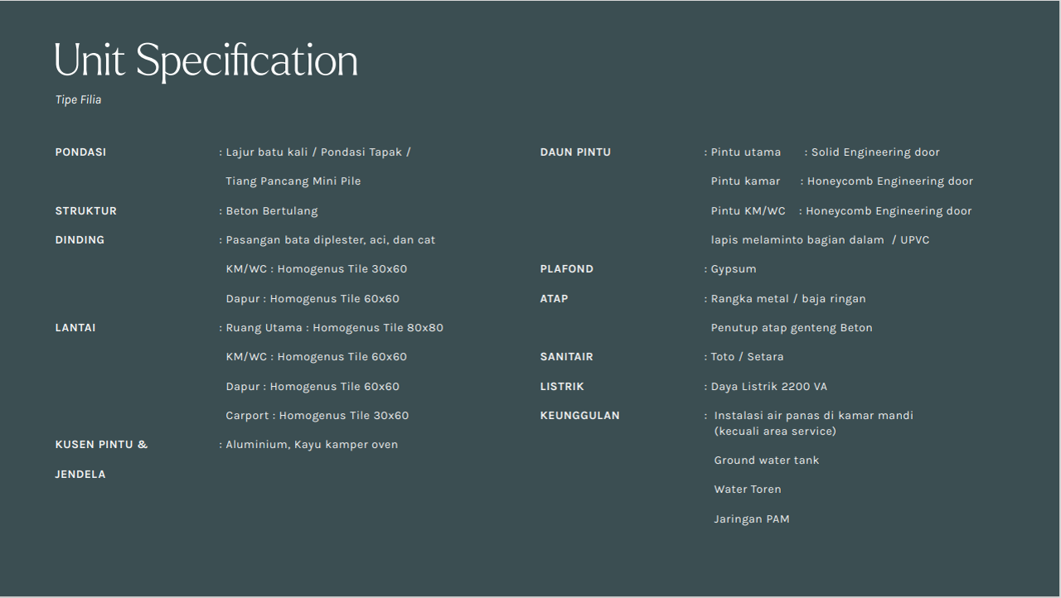Click Solid Engineering door text
Image resolution: width=1061 pixels, height=598 pixels.
coord(874,152)
